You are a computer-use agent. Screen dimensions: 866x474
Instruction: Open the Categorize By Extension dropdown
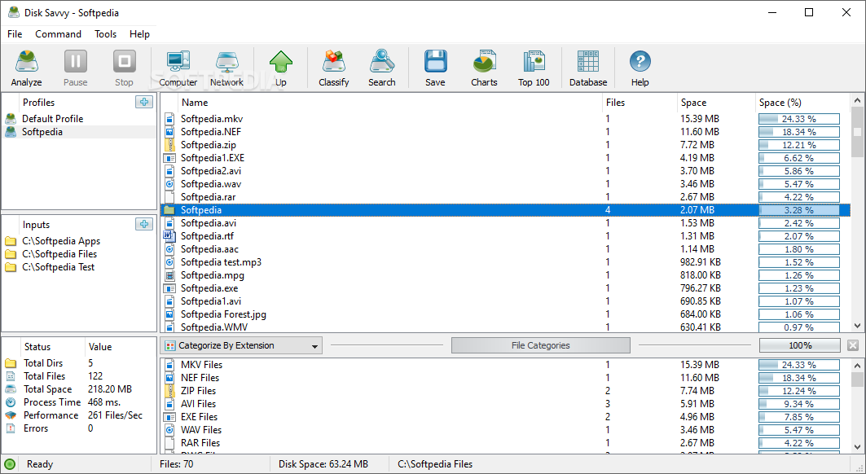coord(241,346)
